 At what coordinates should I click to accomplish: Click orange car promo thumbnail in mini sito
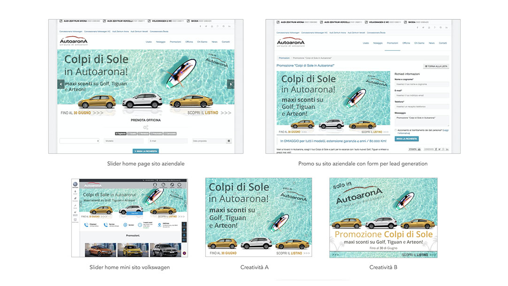pos(100,250)
